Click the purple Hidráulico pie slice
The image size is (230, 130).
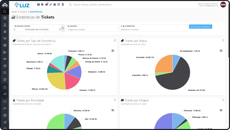click(74, 71)
